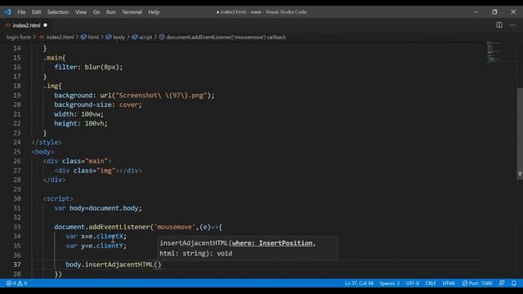Change language mode via 'HTML'
The width and height of the screenshot is (523, 294).
(x=449, y=283)
